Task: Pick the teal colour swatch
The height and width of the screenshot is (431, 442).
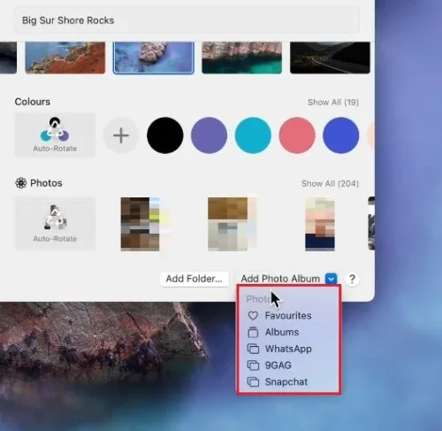Action: coord(253,135)
